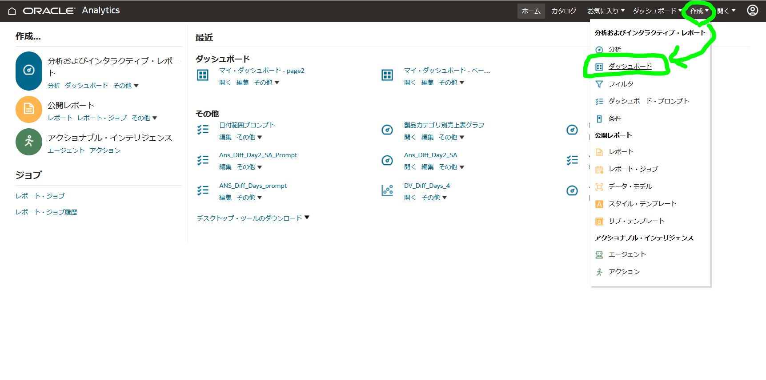Open the ホーム tab in the header
The height and width of the screenshot is (380, 766).
pyautogui.click(x=531, y=11)
